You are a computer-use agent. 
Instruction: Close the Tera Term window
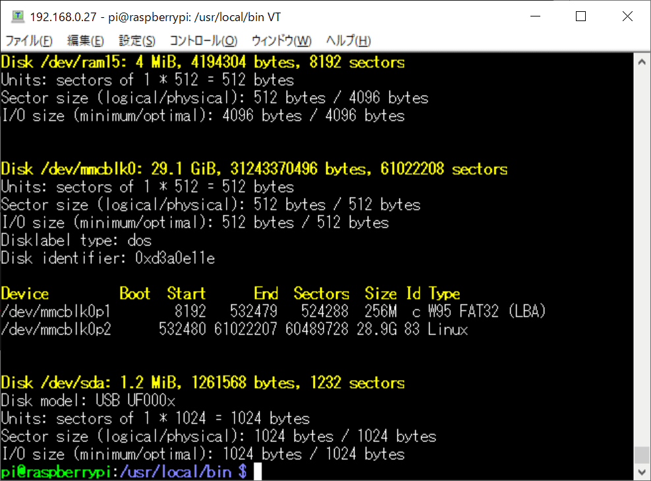click(627, 16)
